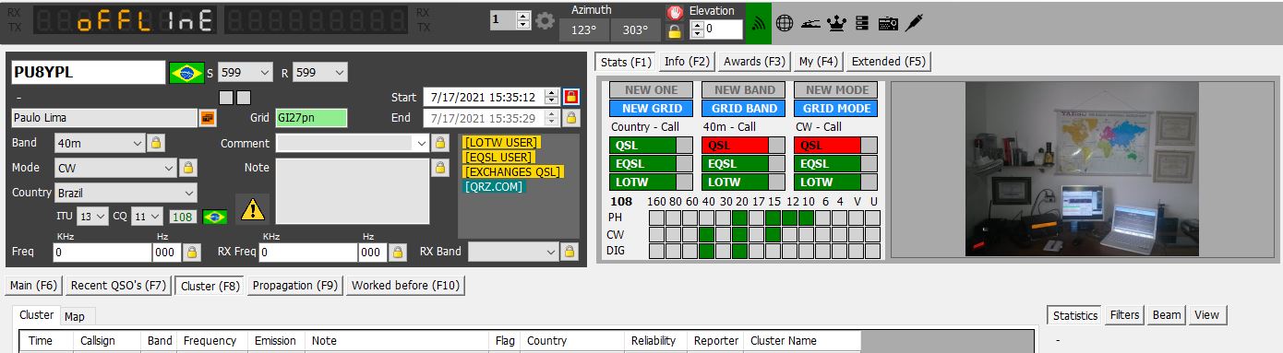The width and height of the screenshot is (1283, 353).
Task: Click the green signal wave icon
Action: click(x=759, y=24)
